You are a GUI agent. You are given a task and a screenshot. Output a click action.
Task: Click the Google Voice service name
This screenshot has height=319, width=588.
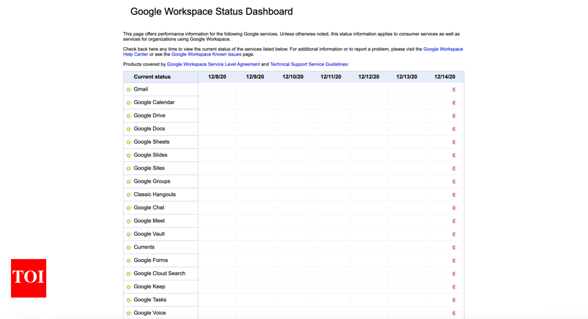(x=150, y=312)
